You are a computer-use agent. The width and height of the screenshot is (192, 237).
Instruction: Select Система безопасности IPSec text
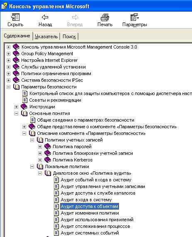(x=52, y=80)
